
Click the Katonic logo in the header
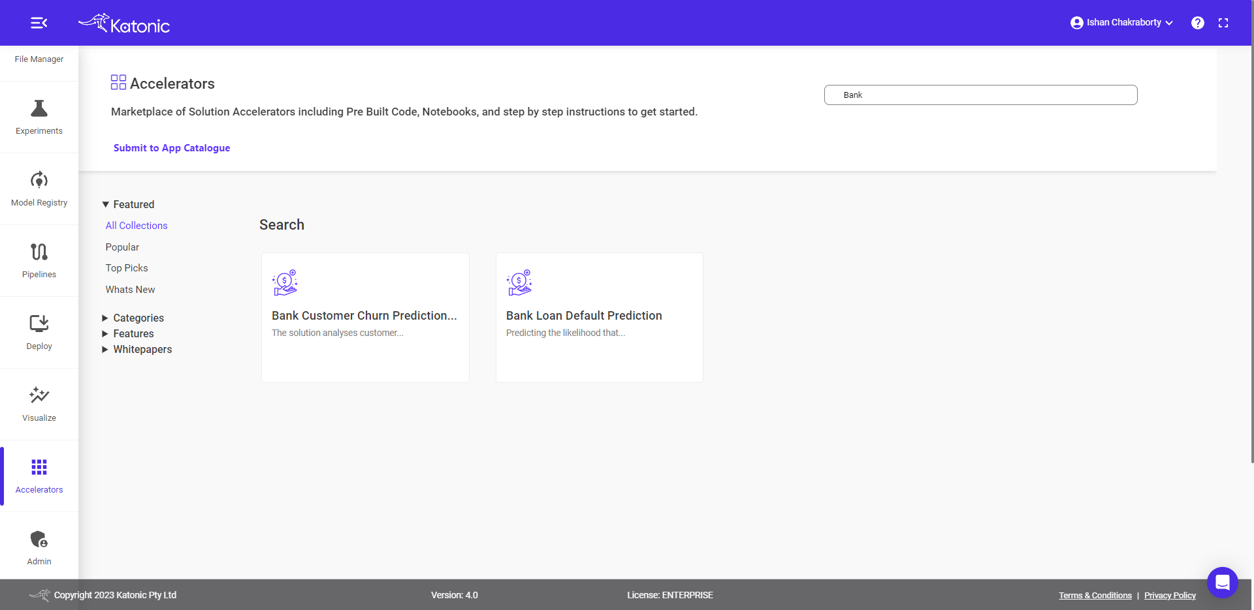pos(124,23)
